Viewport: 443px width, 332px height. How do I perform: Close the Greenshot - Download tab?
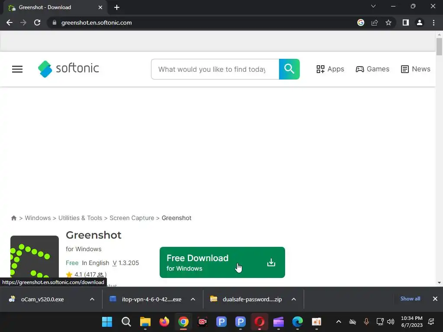click(100, 7)
